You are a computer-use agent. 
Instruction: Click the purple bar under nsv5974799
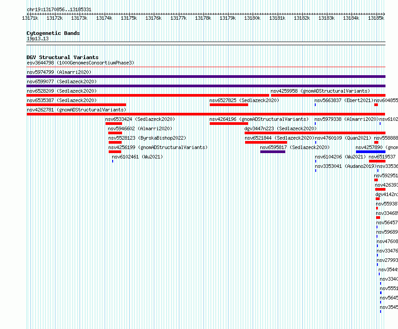206,77
